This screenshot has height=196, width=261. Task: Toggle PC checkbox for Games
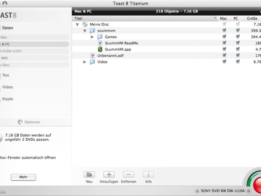(x=238, y=37)
